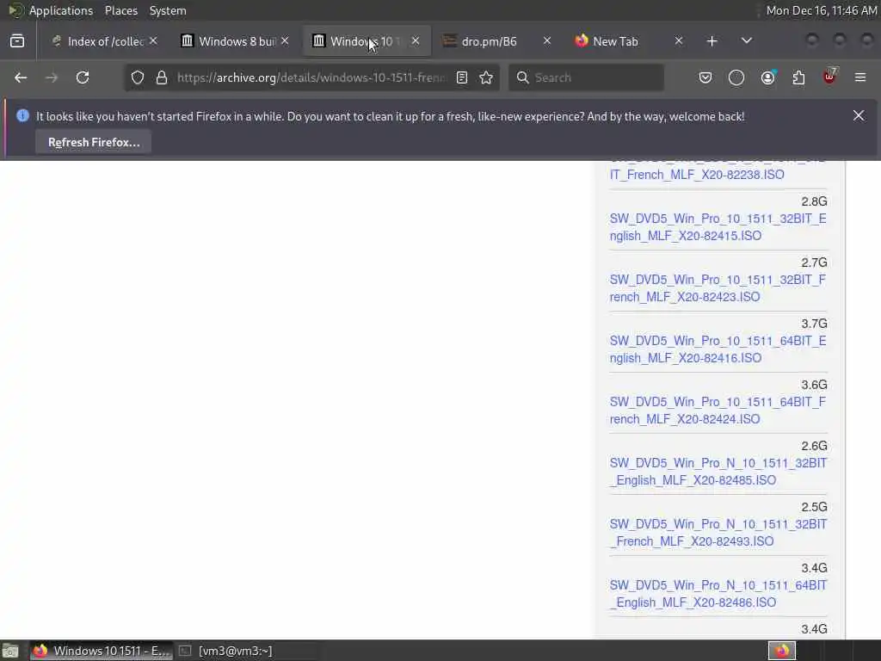Click the Windows 10 1511 Firefox taskbar entry
The image size is (881, 661).
pos(102,651)
